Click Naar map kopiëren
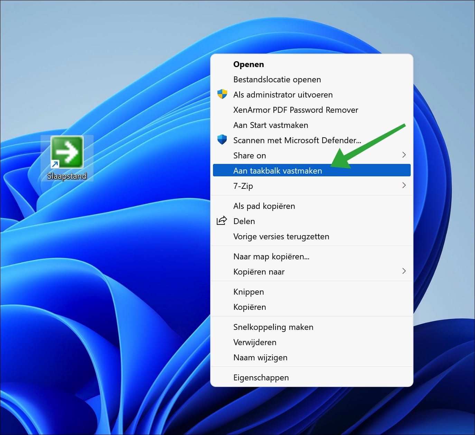This screenshot has width=475, height=435. coord(271,256)
